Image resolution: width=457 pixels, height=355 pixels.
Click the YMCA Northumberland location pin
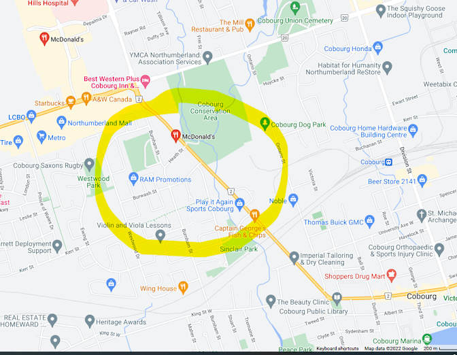pyautogui.click(x=207, y=57)
